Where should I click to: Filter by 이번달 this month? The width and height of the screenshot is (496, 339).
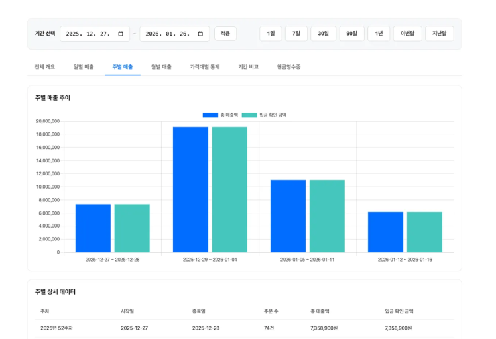click(407, 34)
